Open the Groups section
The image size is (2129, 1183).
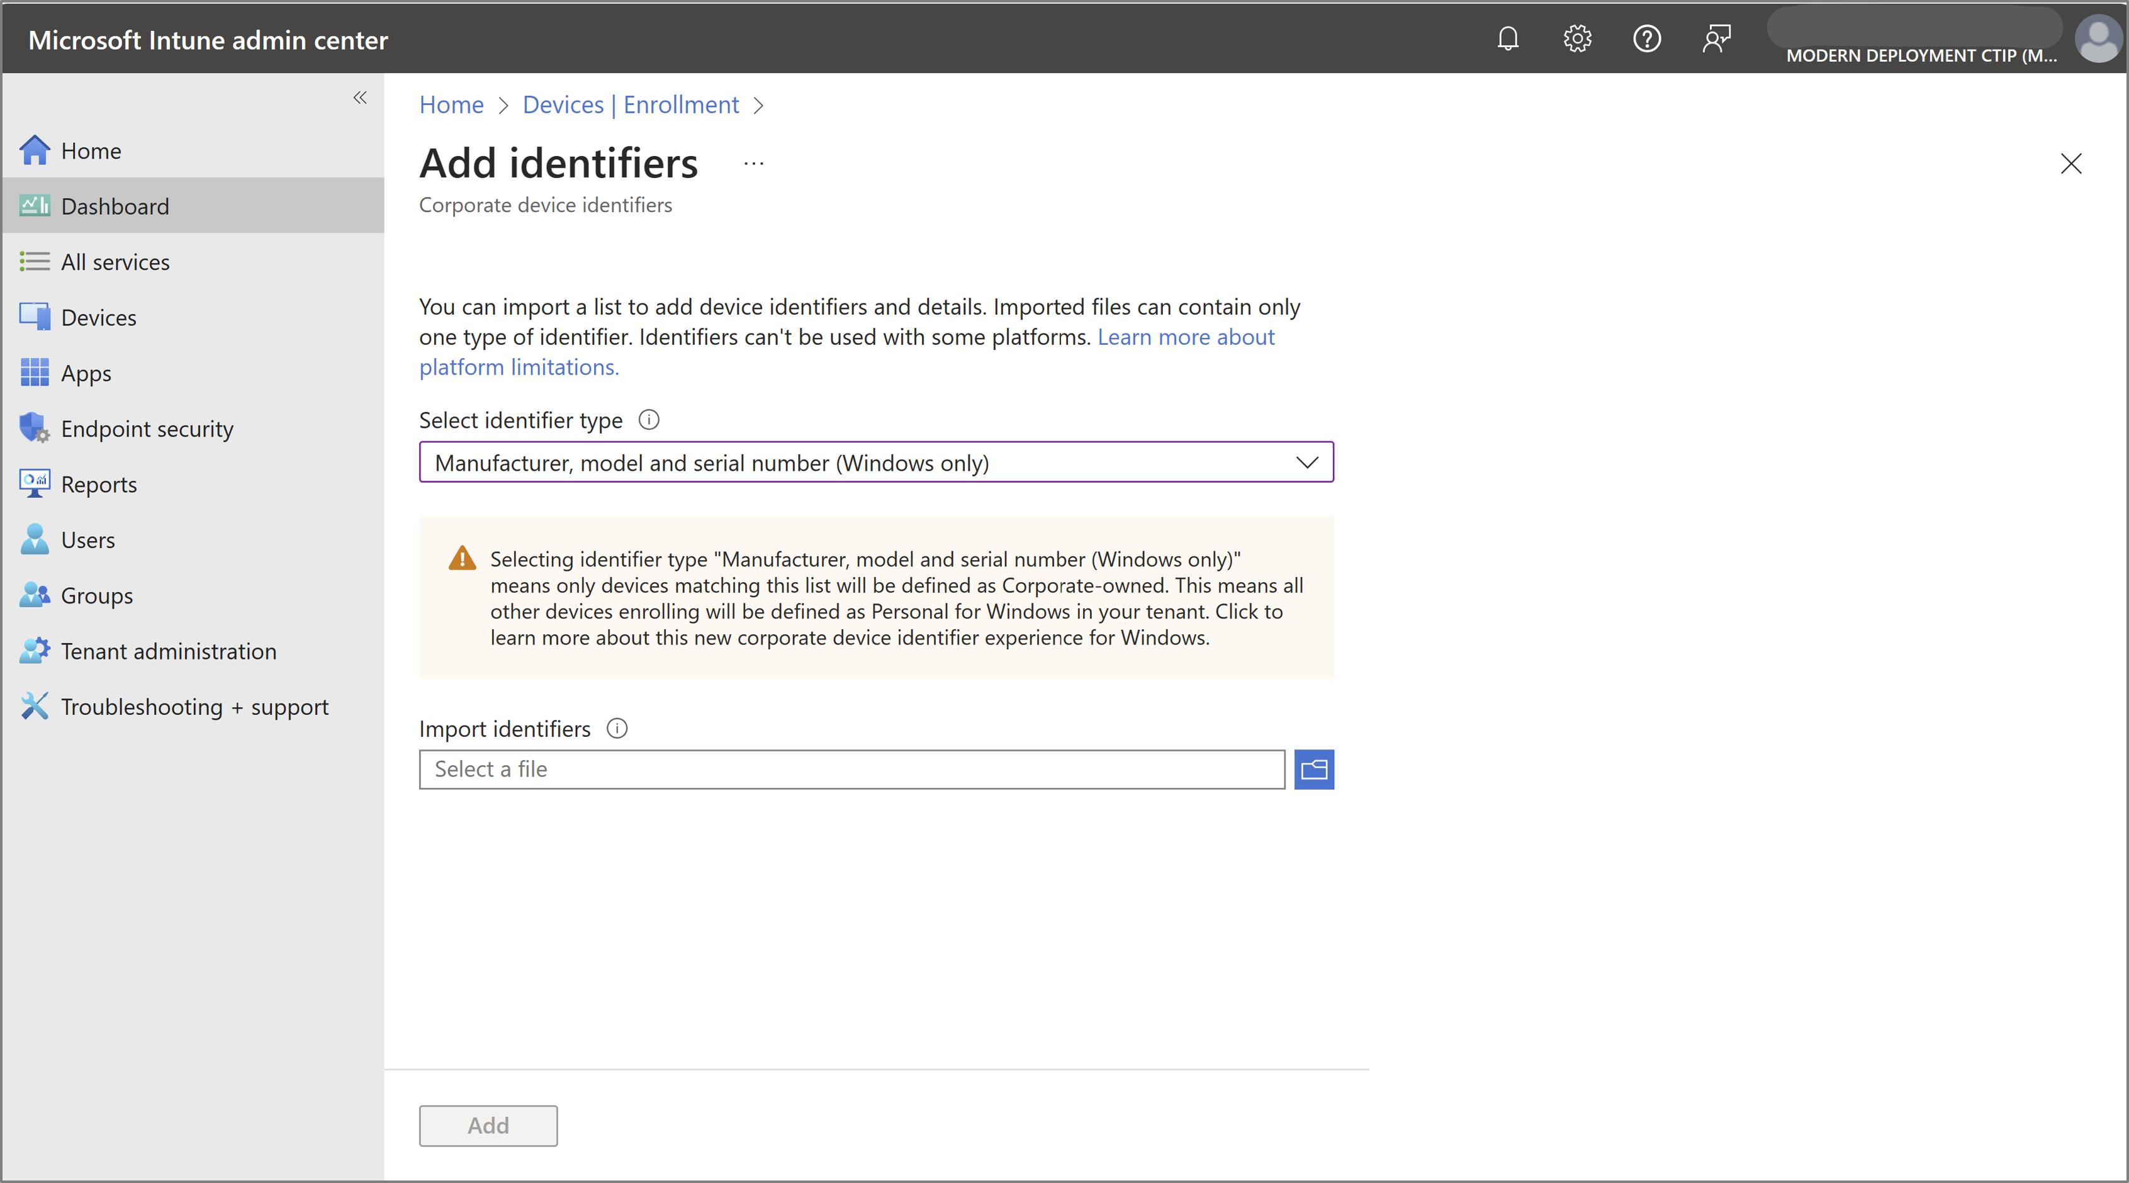(x=96, y=595)
